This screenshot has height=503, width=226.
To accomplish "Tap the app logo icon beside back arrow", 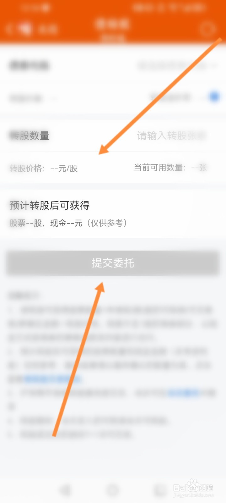I will (x=26, y=29).
